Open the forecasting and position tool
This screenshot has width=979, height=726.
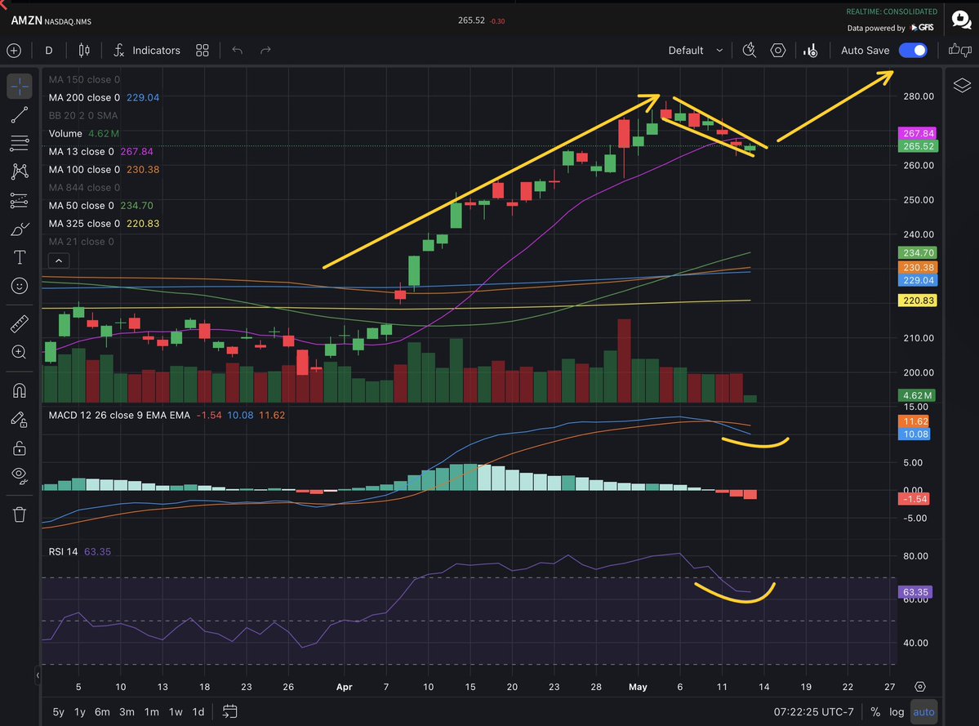pos(20,200)
